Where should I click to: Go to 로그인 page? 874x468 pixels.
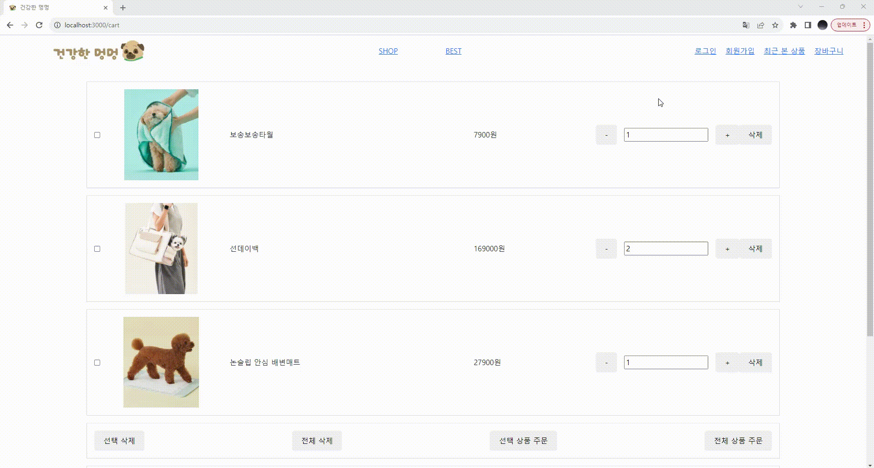(705, 51)
